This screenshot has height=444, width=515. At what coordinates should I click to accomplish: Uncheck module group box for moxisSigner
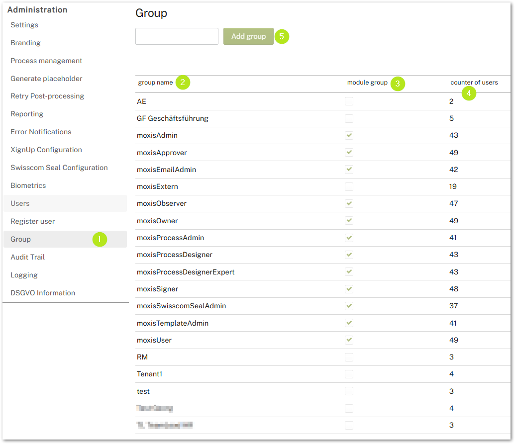click(x=349, y=289)
